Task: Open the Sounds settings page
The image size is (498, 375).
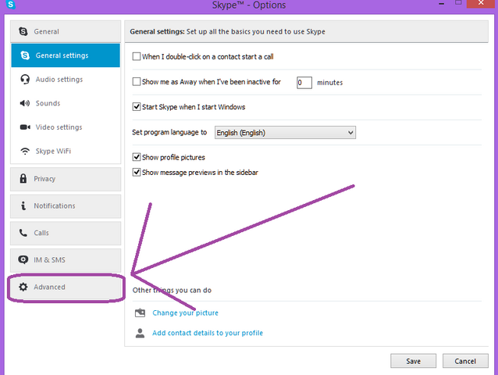Action: click(66, 103)
